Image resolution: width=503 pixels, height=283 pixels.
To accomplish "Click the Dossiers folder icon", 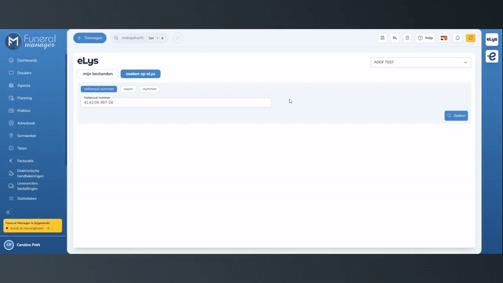I will point(11,73).
